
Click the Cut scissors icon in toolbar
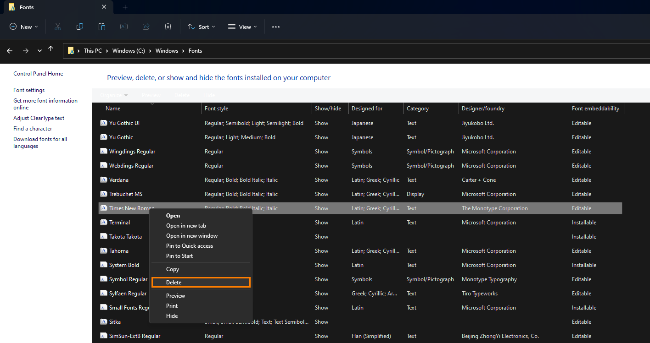(x=58, y=27)
